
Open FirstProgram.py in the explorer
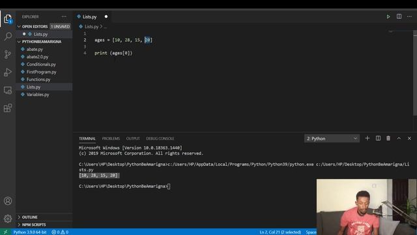tap(44, 72)
